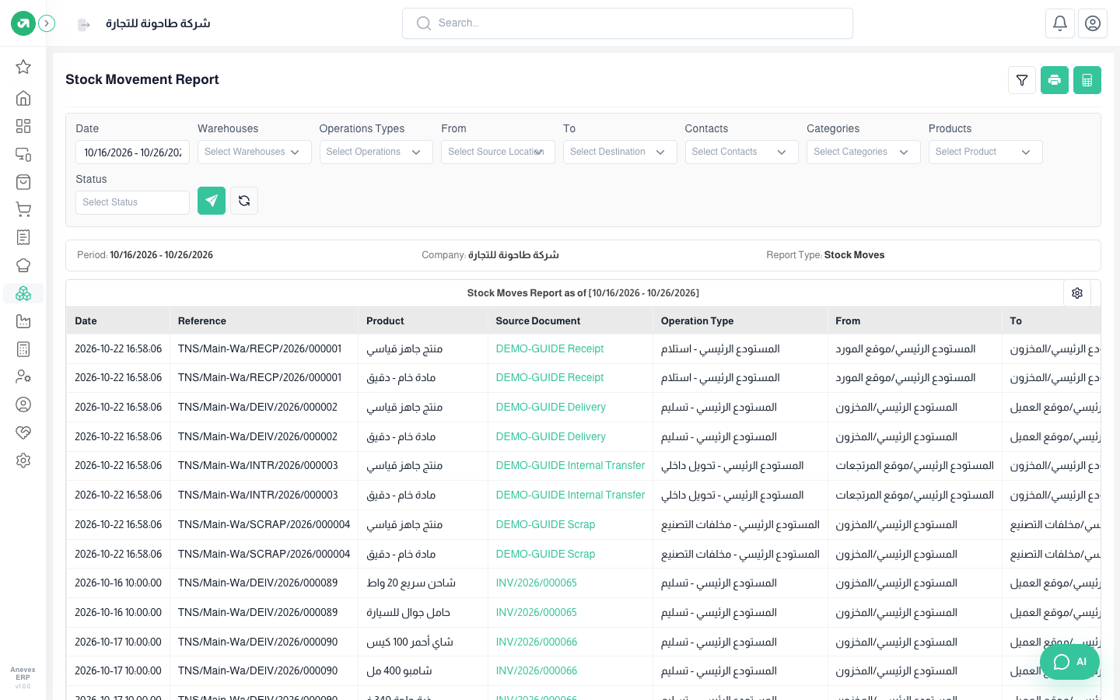Click the Search field in the top bar

coord(628,23)
